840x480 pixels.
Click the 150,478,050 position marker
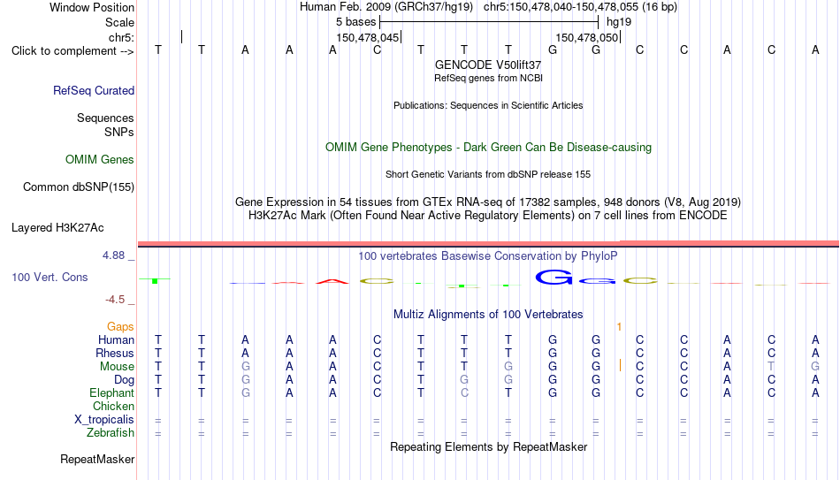coord(588,37)
